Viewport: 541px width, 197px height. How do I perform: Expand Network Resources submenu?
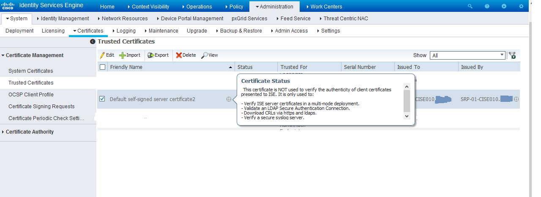[x=123, y=19]
